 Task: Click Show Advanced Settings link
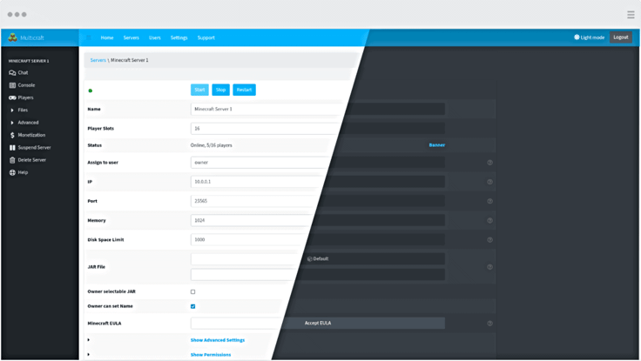[218, 340]
